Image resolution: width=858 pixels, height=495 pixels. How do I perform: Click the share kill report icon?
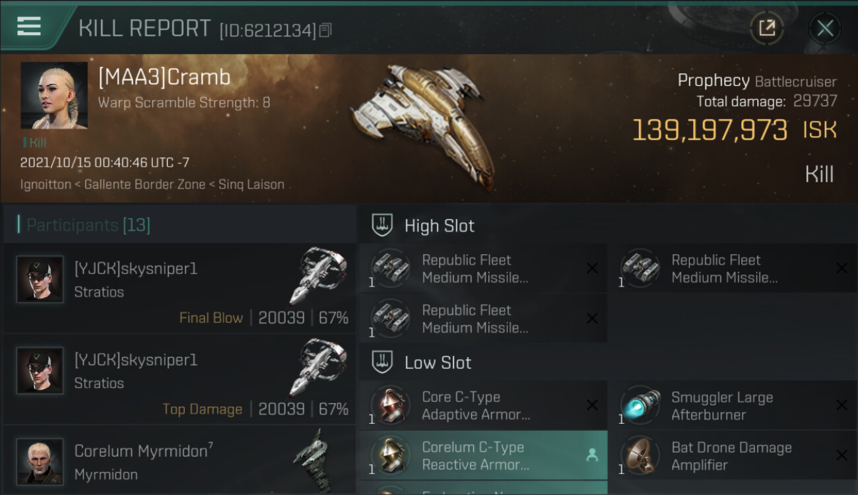767,28
